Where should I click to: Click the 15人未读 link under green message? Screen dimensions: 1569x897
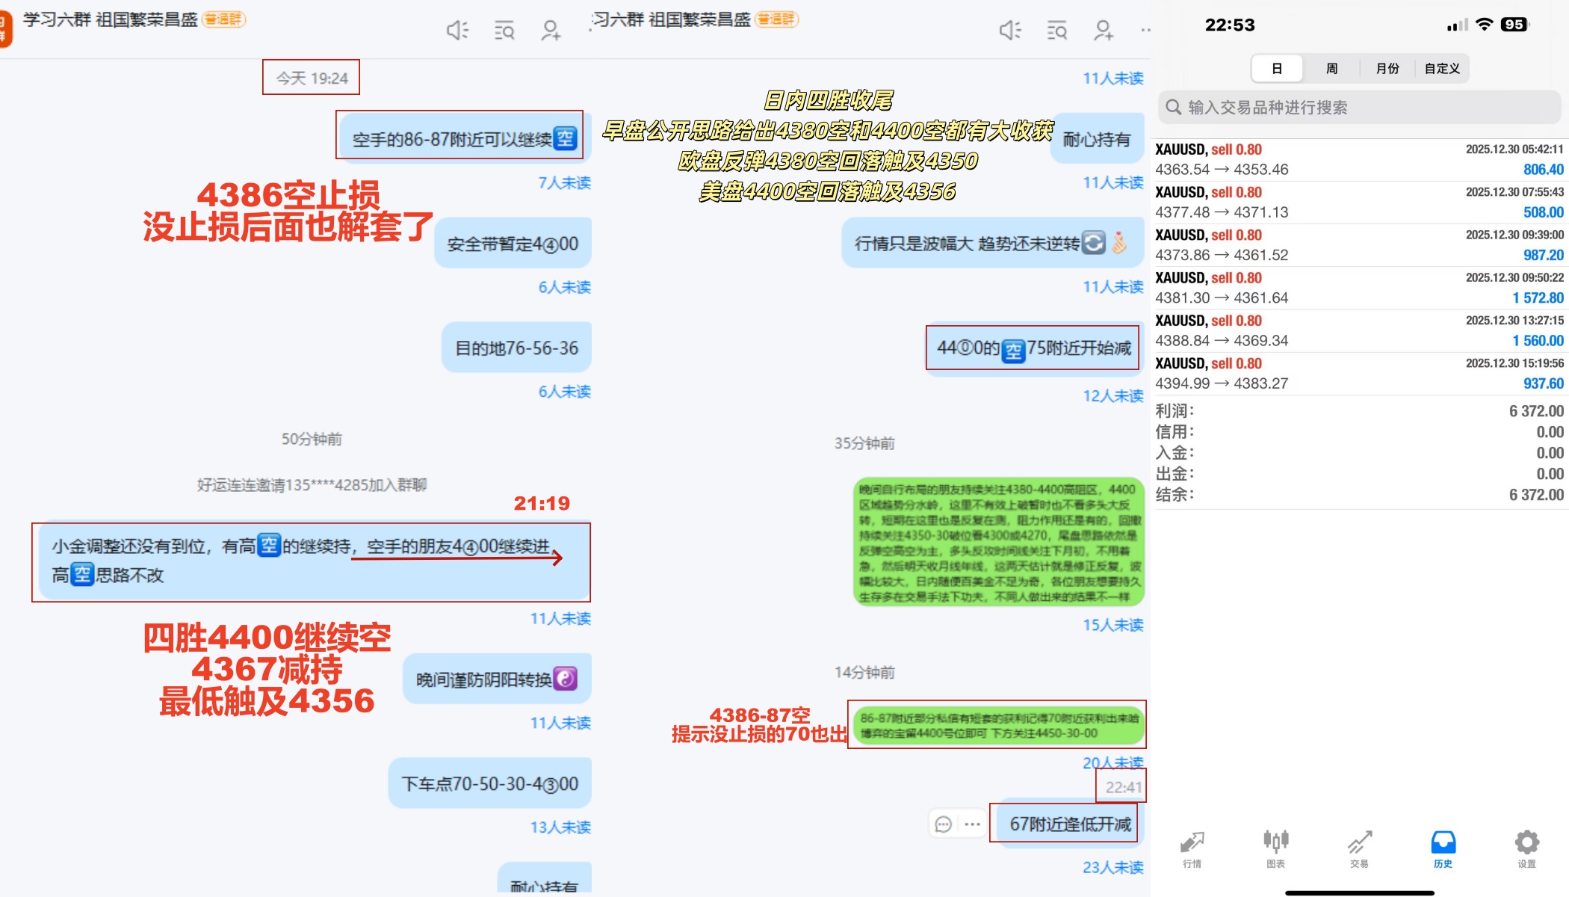click(x=1112, y=625)
